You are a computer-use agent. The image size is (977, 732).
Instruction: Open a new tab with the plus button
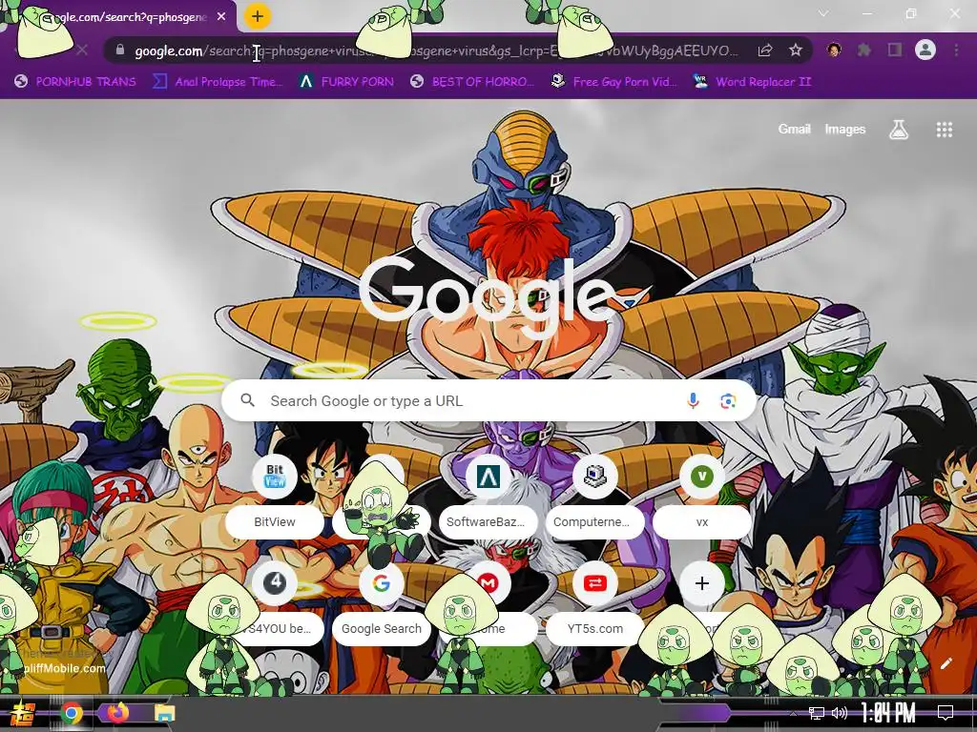click(258, 17)
